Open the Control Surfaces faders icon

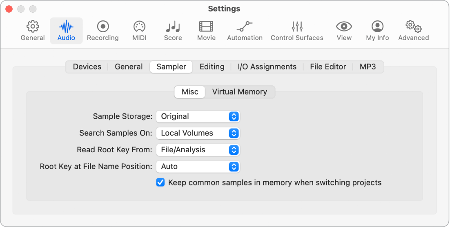click(x=297, y=27)
